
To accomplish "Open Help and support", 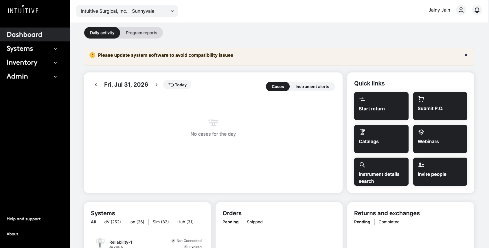I will [x=23, y=219].
